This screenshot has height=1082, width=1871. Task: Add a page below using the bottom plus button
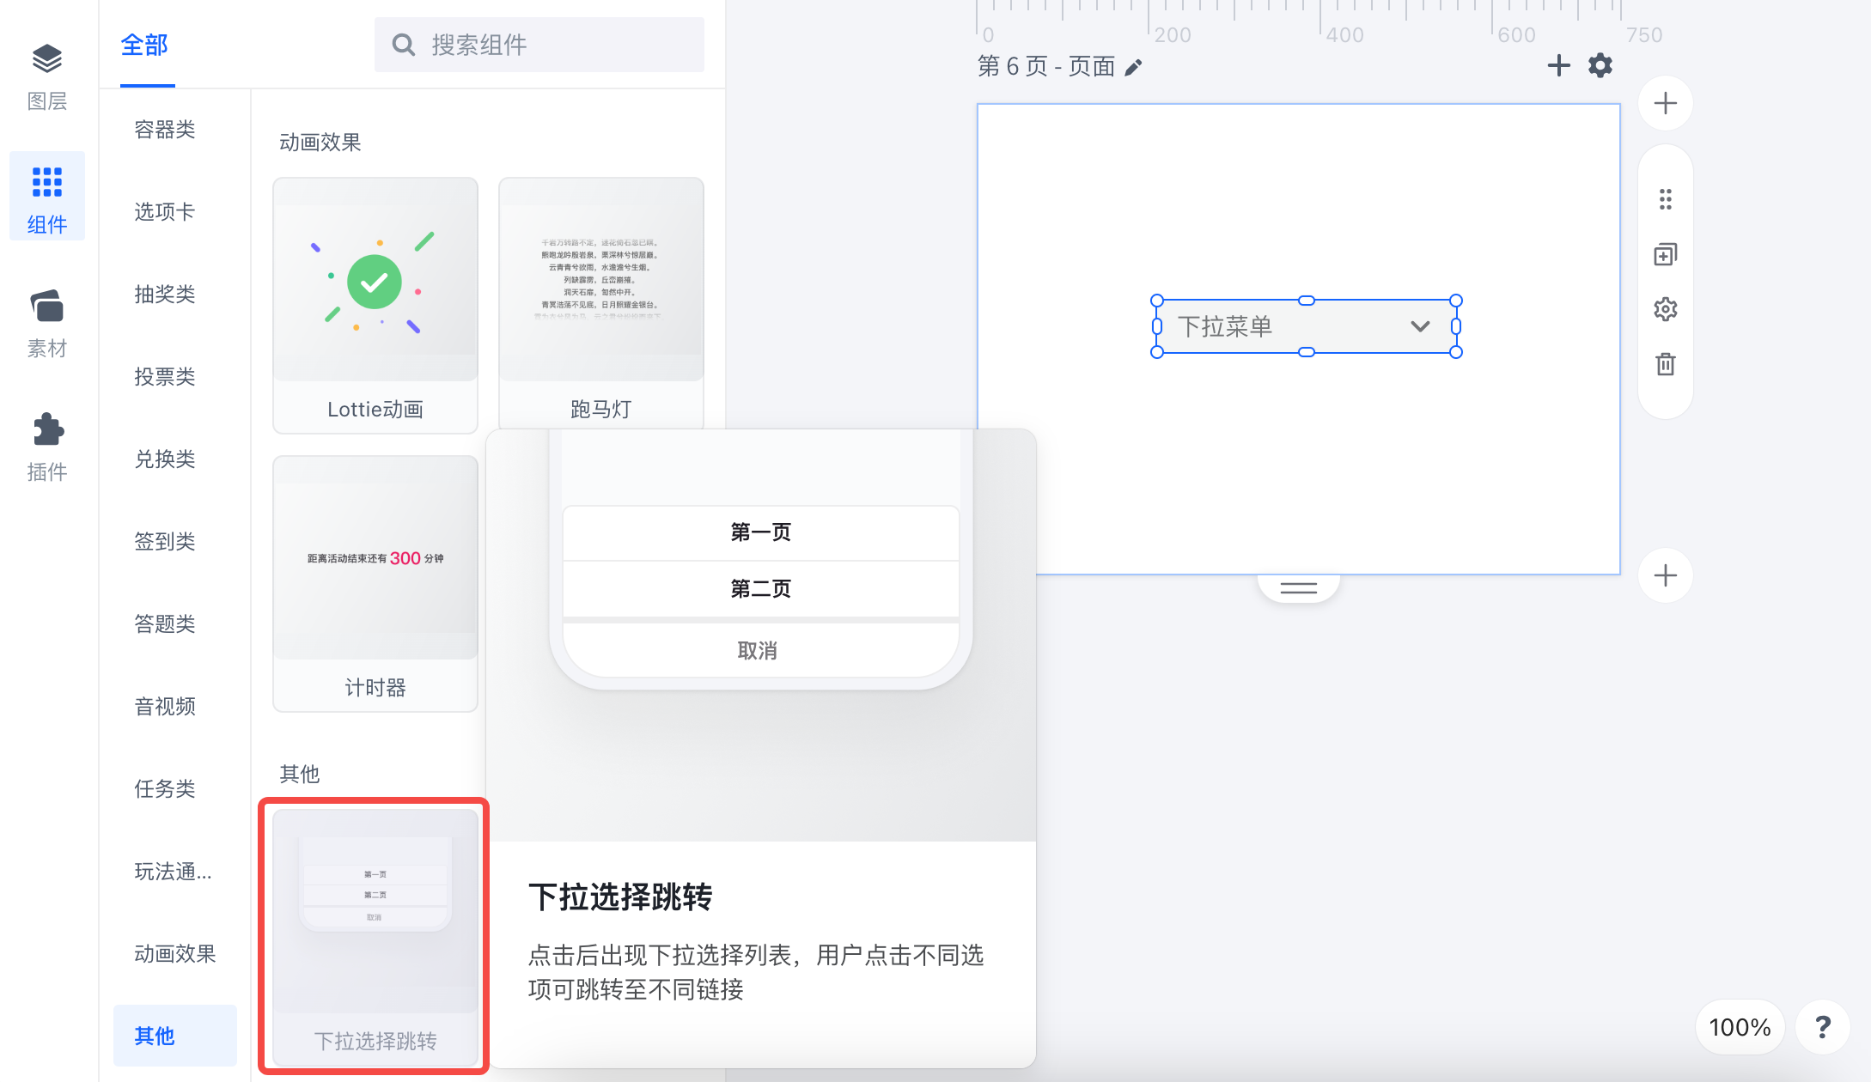click(1665, 575)
